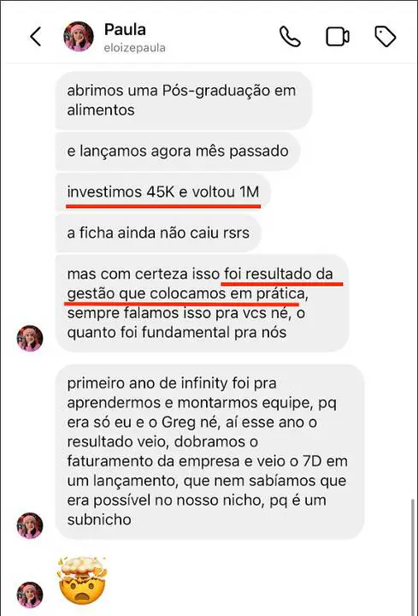Image resolution: width=418 pixels, height=616 pixels.
Task: Start a video call with Paula
Action: [x=338, y=37]
